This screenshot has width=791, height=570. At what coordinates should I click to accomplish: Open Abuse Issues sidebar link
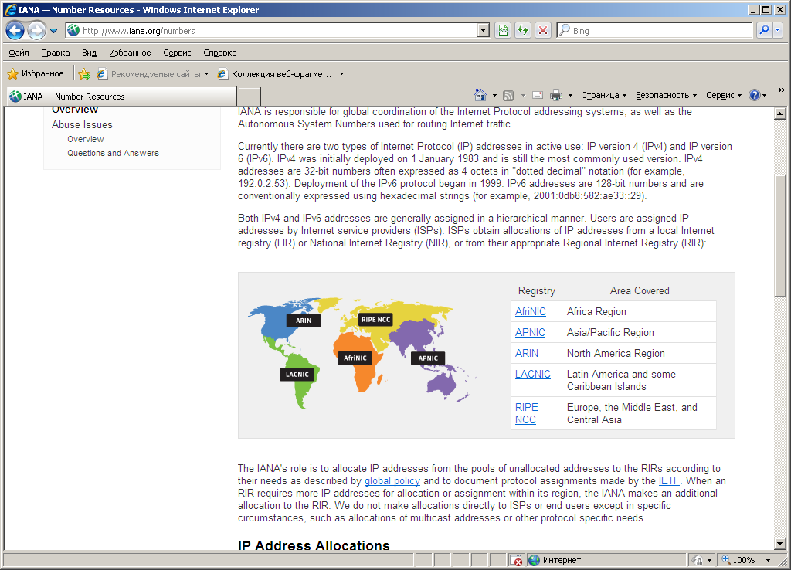tap(82, 124)
